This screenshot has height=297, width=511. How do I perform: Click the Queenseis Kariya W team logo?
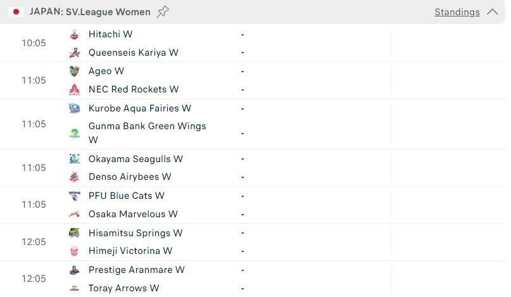74,53
